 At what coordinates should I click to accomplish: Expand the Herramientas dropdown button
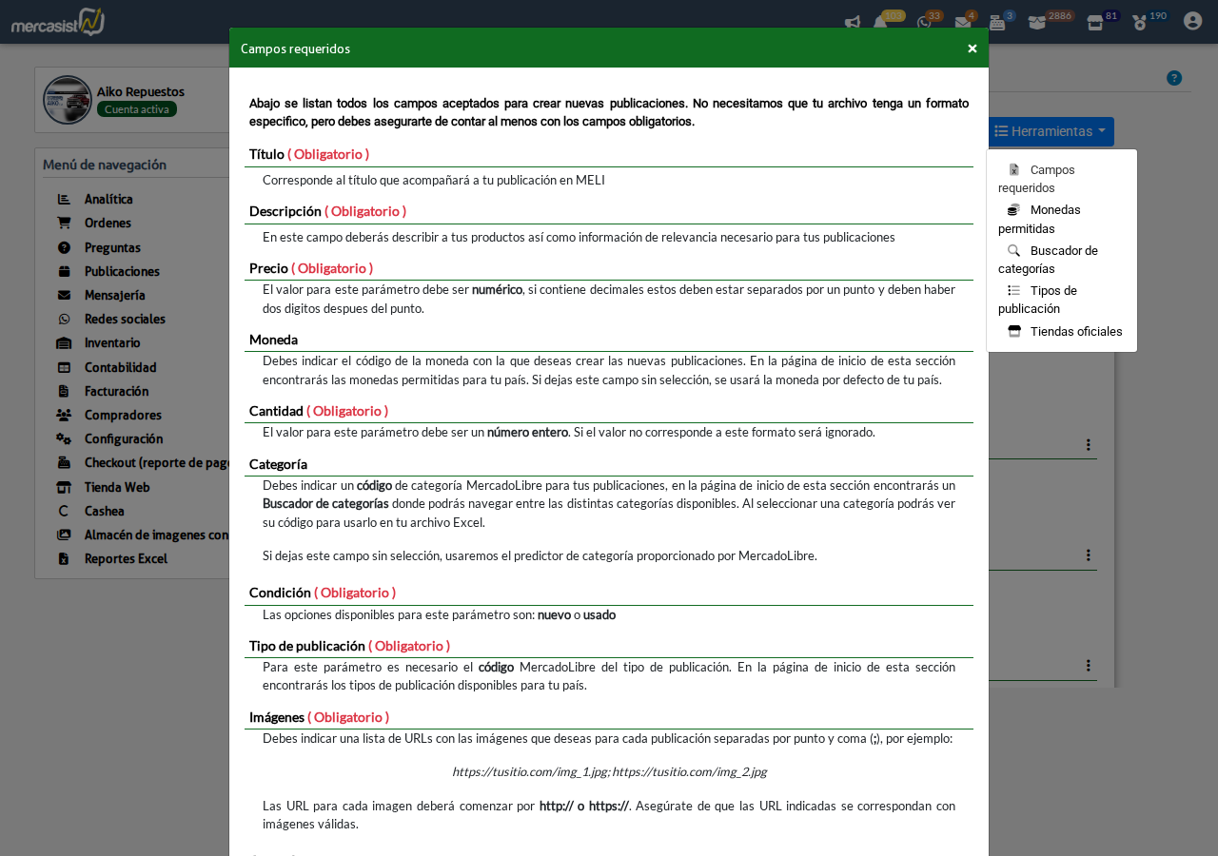pyautogui.click(x=1051, y=131)
